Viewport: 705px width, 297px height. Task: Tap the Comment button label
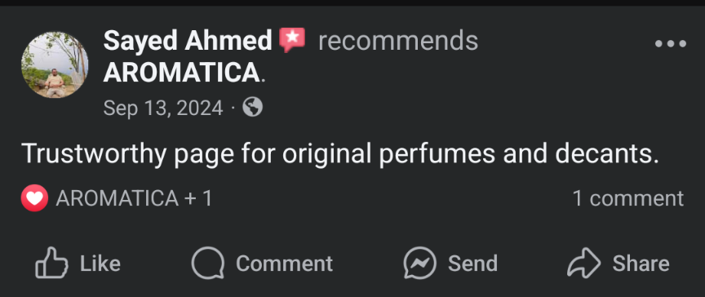285,264
